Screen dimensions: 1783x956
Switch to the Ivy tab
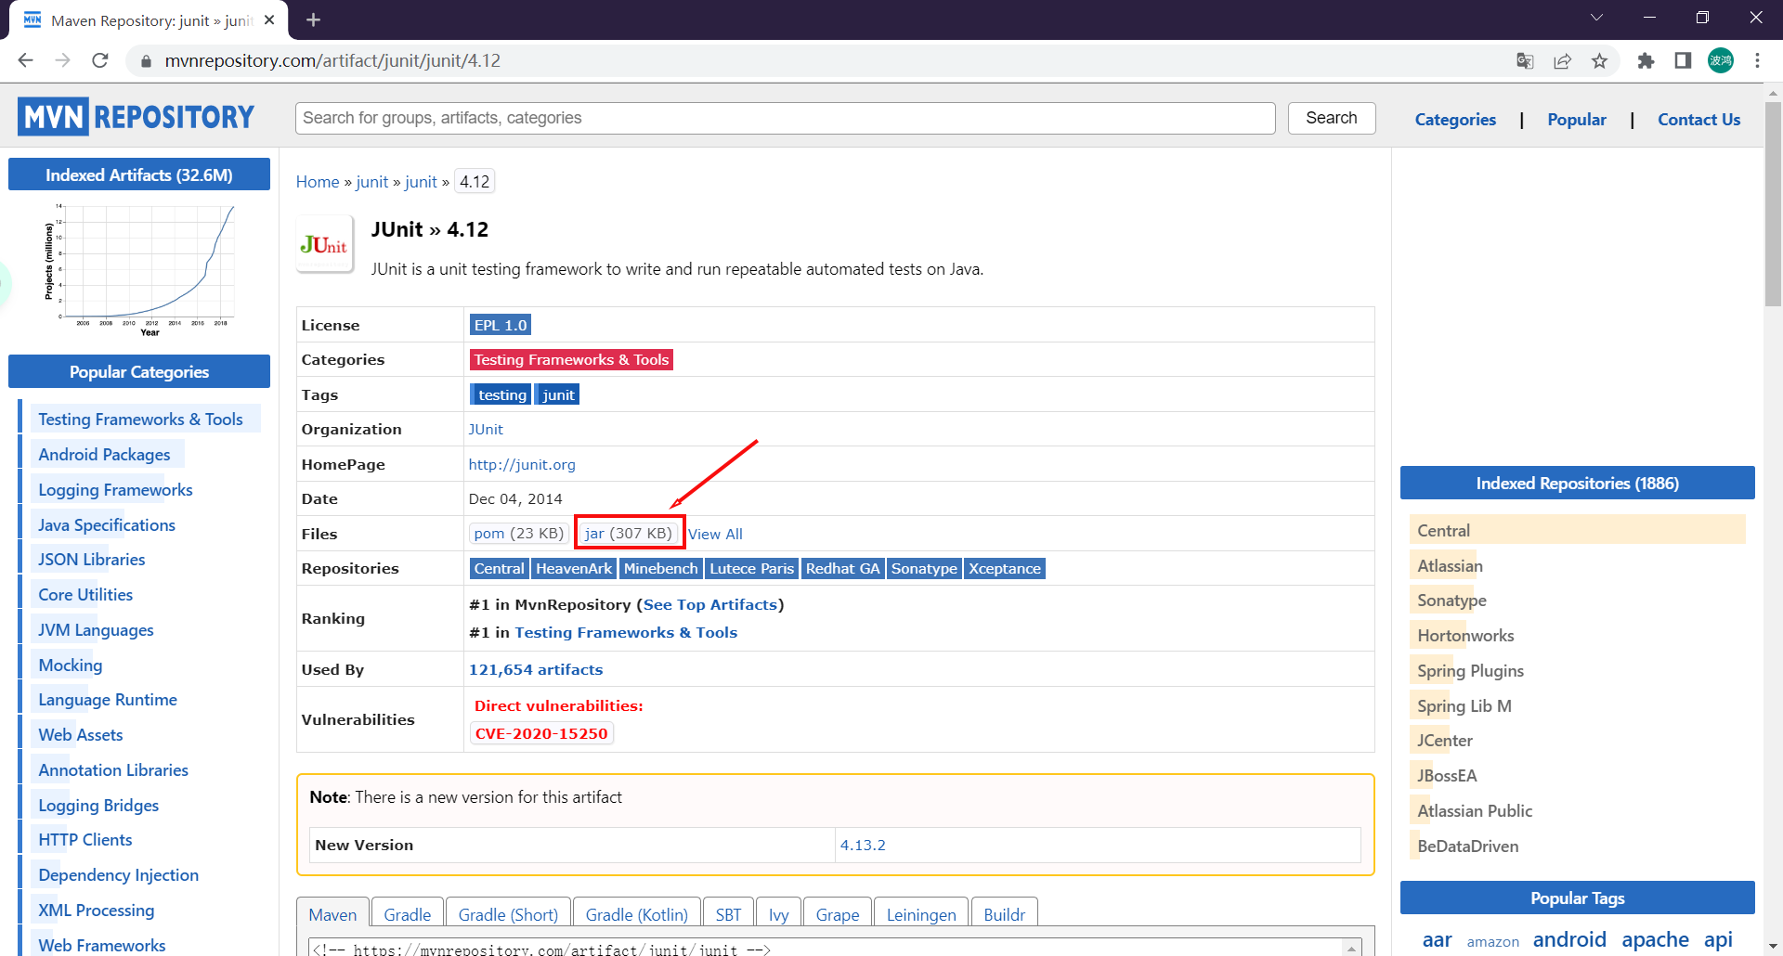pos(778,914)
